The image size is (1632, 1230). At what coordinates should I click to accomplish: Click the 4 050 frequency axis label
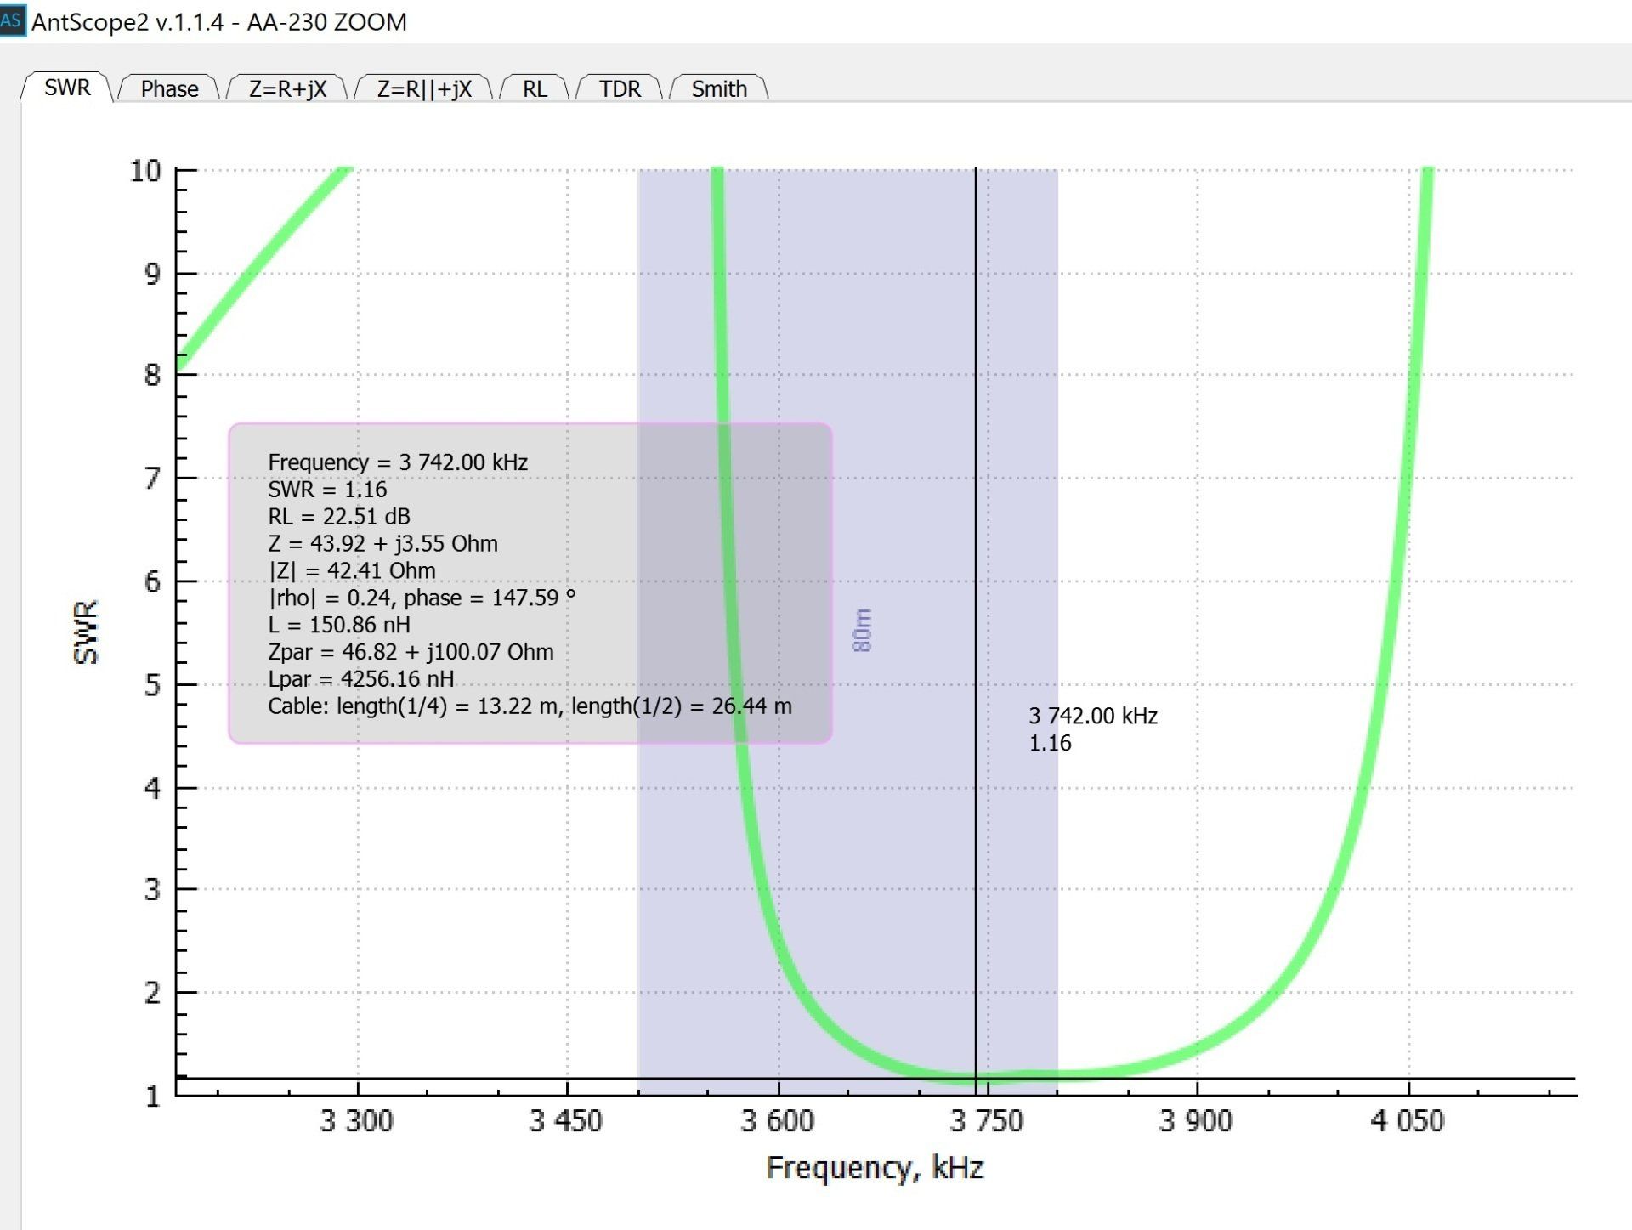pos(1407,1120)
